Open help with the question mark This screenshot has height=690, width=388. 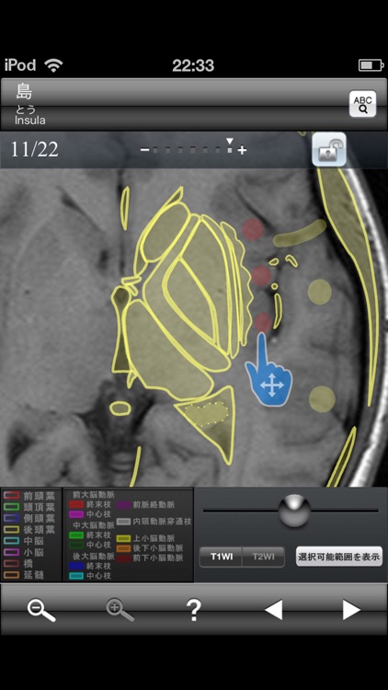point(194,610)
